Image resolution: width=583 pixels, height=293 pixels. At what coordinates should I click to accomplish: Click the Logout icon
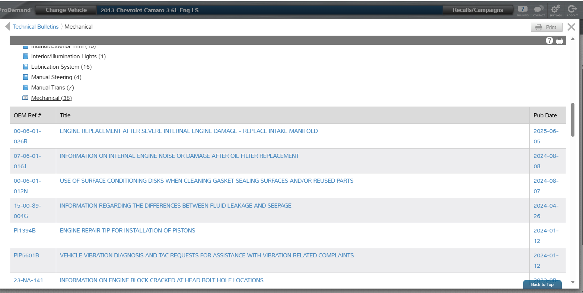pos(572,10)
